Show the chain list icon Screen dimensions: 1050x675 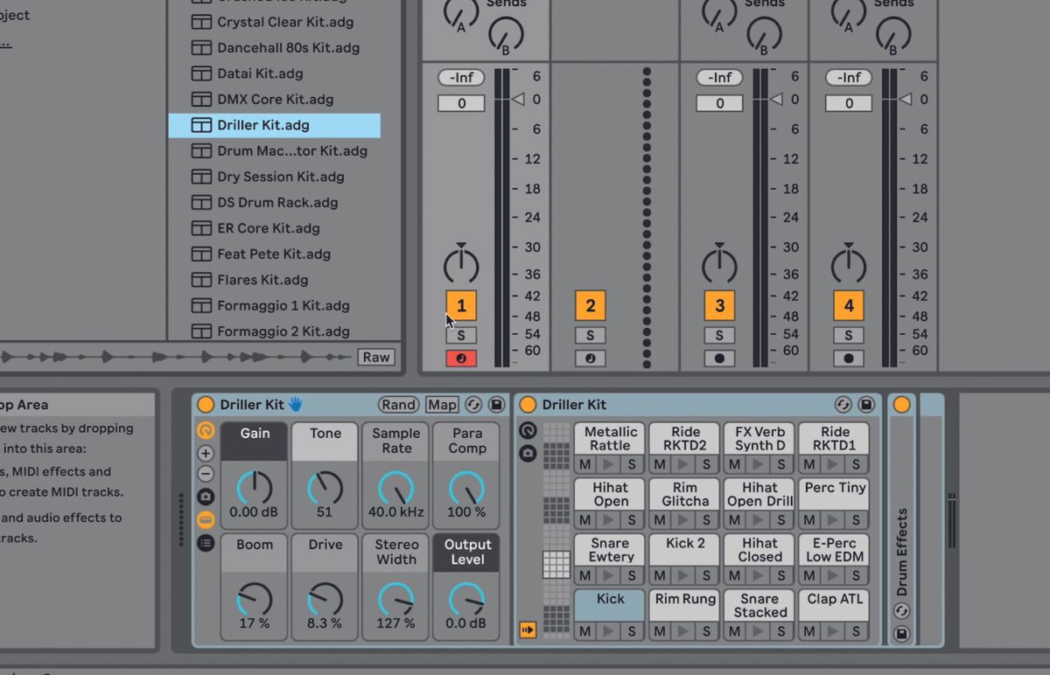pyautogui.click(x=206, y=543)
